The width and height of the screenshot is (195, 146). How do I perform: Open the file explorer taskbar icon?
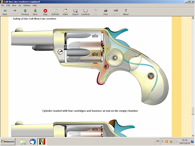pos(23,142)
